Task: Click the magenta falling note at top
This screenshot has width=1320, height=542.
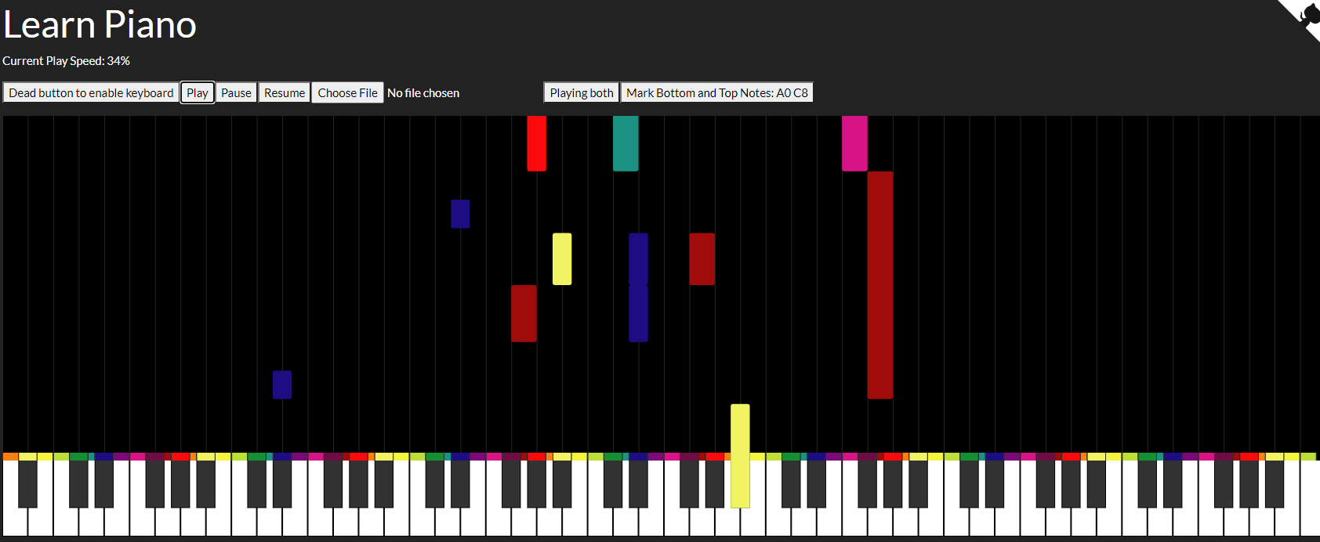Action: (x=854, y=143)
